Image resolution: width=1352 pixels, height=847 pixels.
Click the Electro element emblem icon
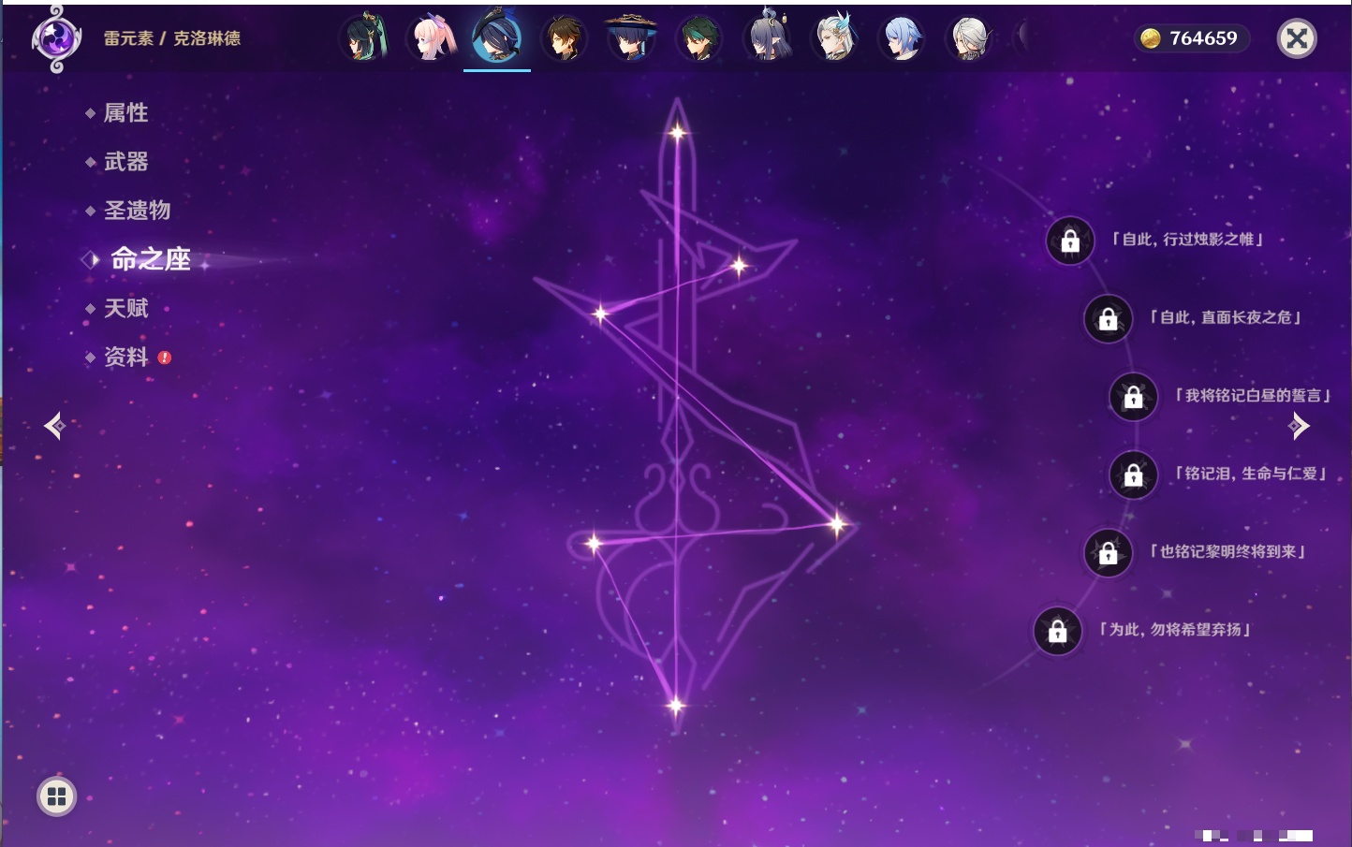point(55,38)
